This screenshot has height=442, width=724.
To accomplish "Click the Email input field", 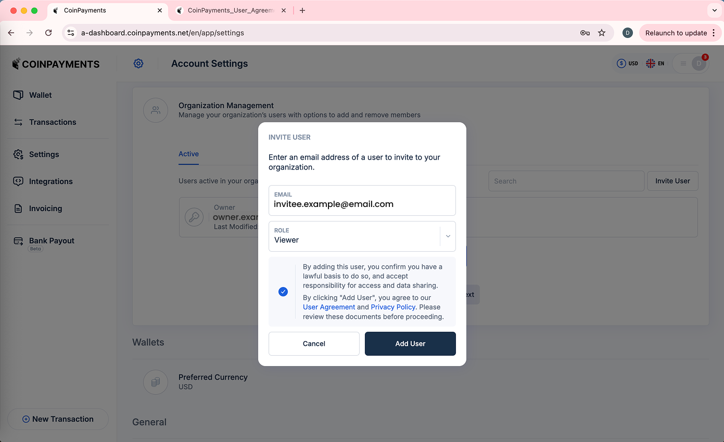I will tap(362, 204).
